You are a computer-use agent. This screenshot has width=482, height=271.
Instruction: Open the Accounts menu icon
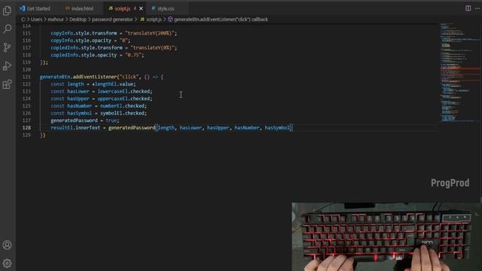[7, 245]
